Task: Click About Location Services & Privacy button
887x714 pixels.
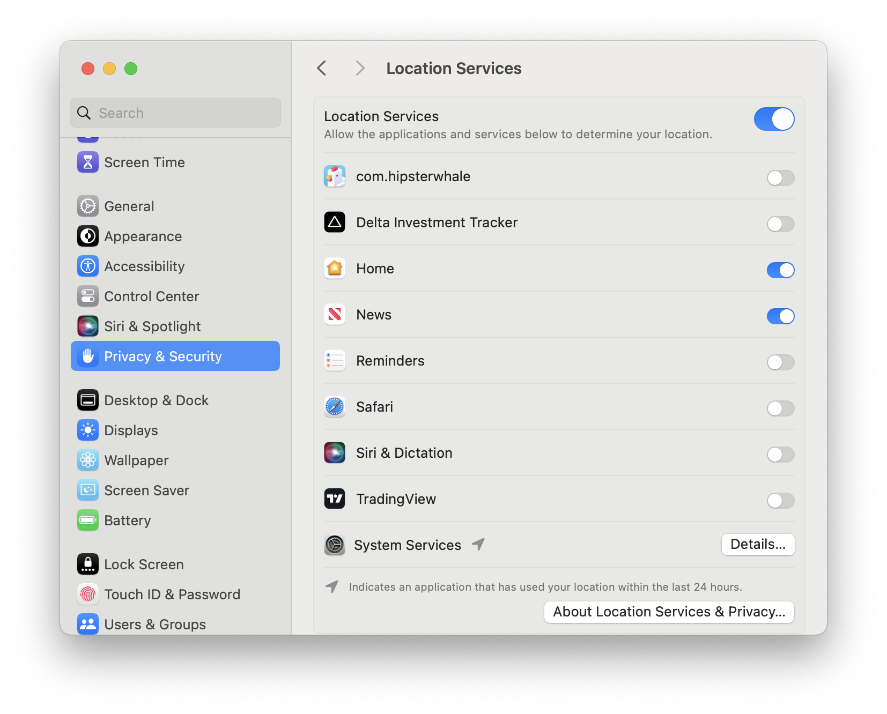Action: point(669,612)
